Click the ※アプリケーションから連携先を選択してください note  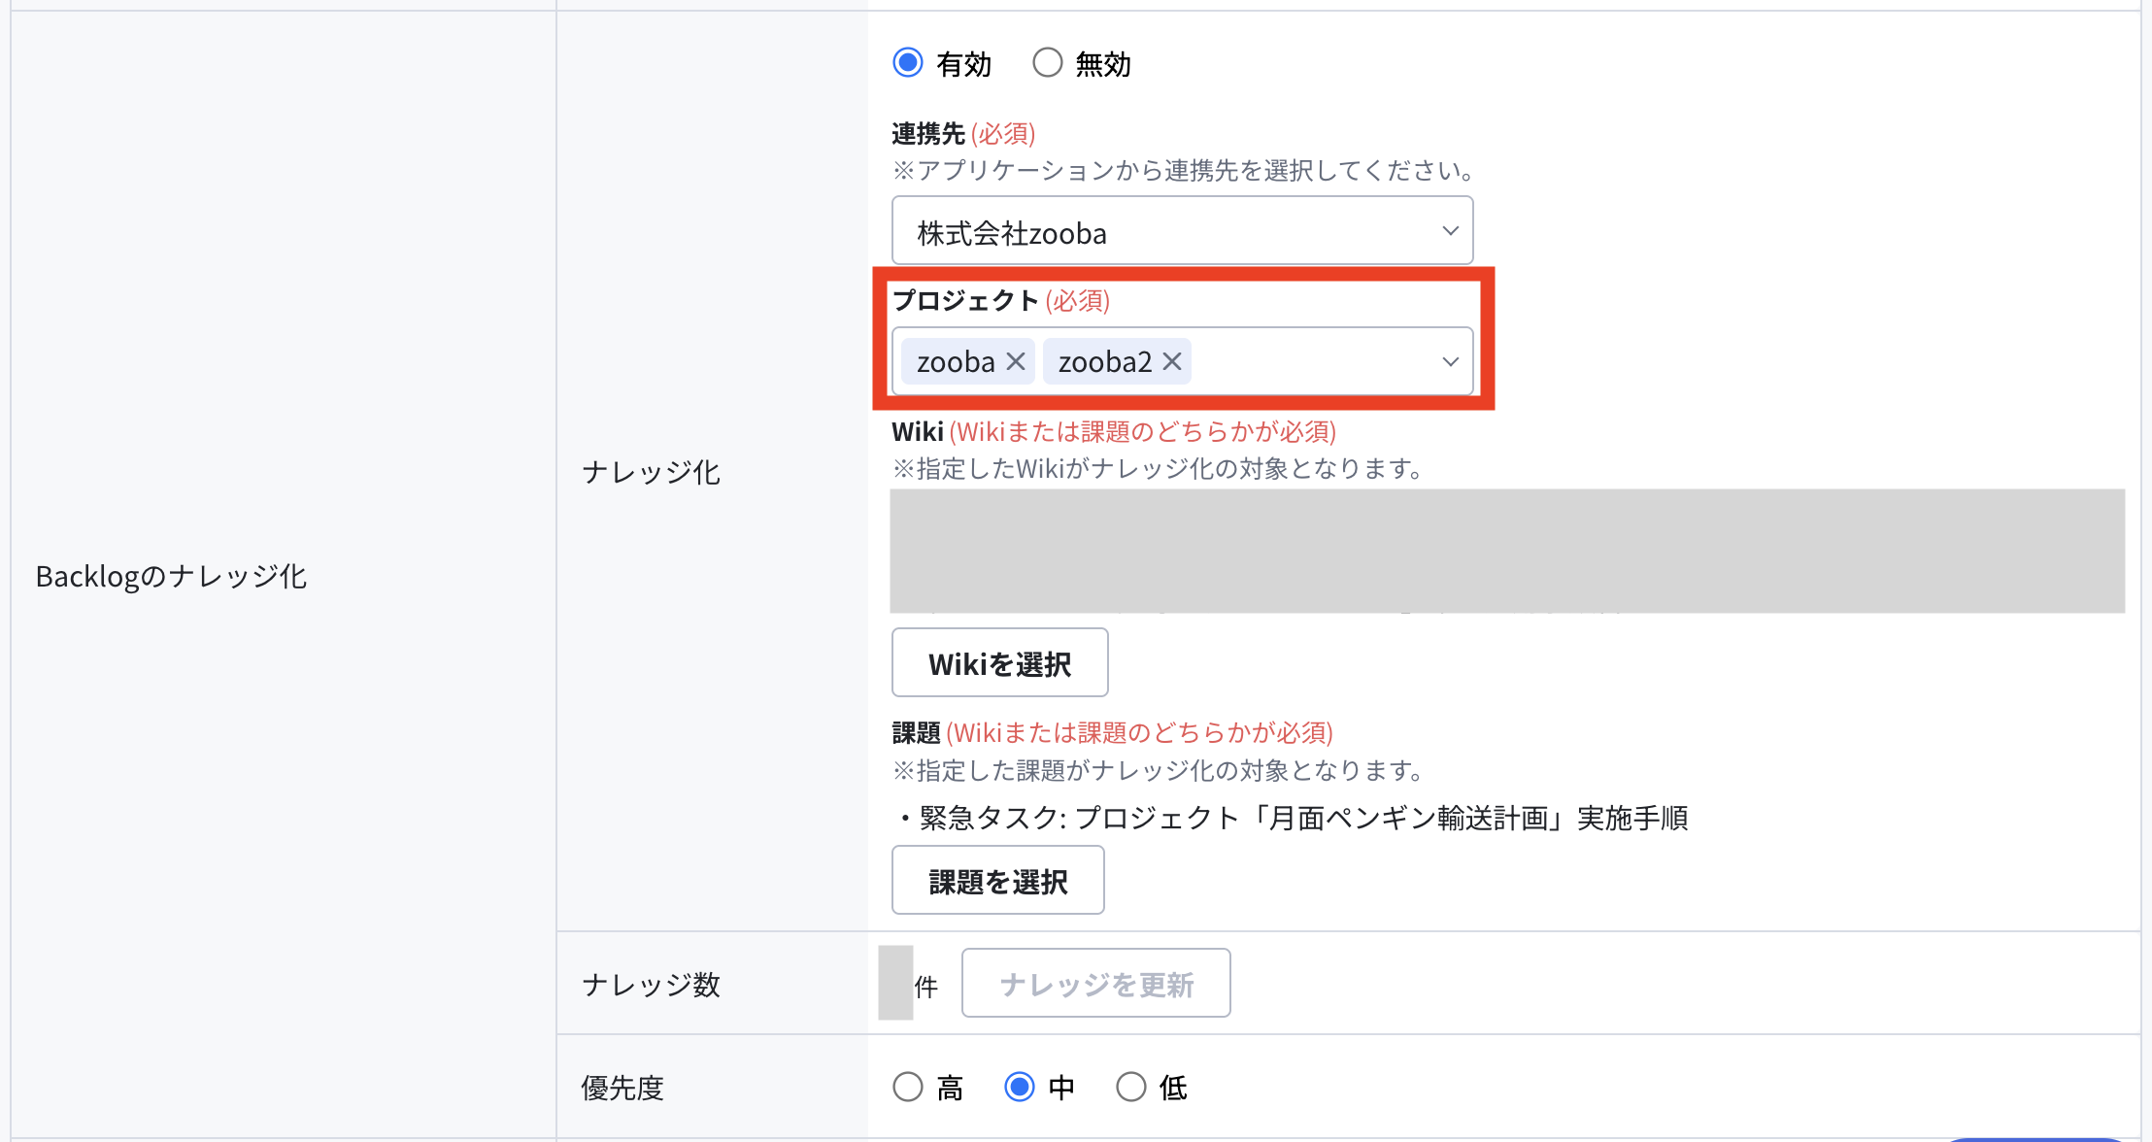(1185, 170)
